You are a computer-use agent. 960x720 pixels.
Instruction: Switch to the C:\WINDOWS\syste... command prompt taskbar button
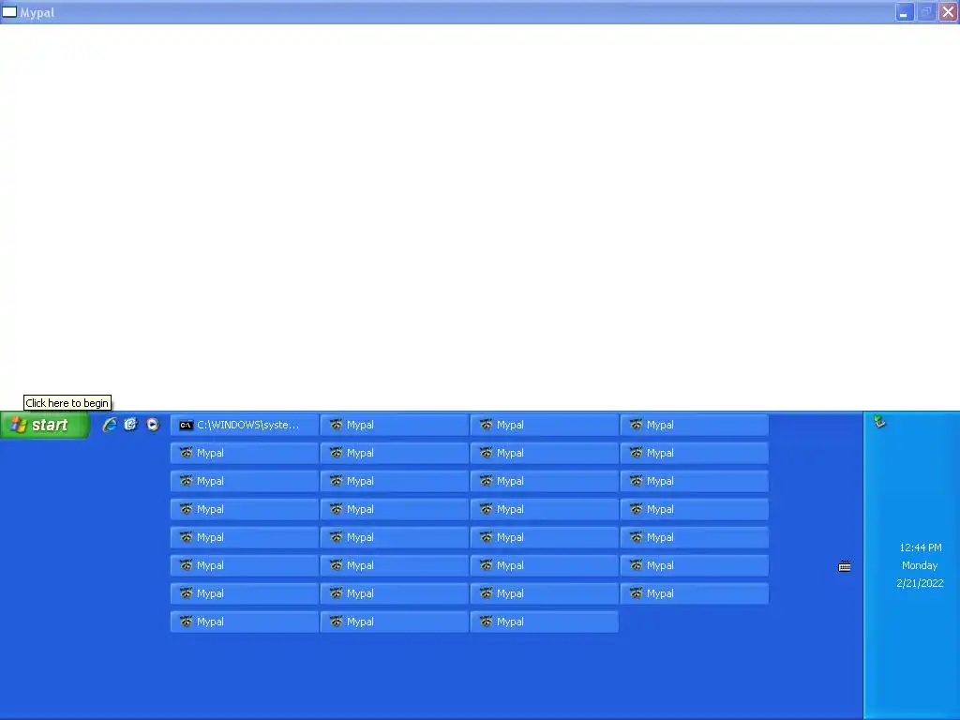coord(245,425)
